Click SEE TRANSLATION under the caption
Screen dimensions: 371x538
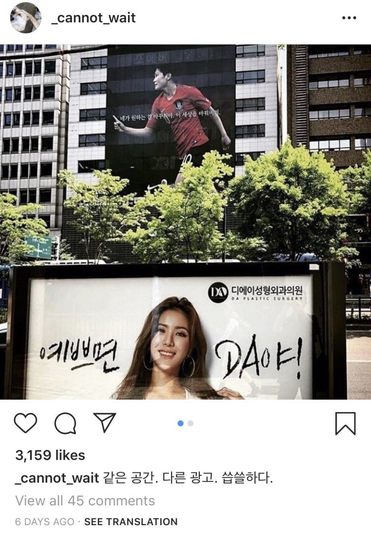click(131, 521)
